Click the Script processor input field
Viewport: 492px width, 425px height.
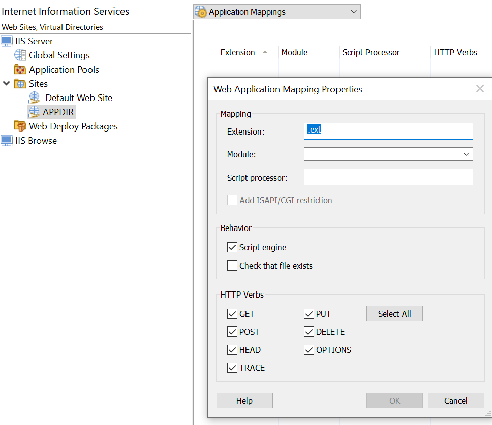pos(388,177)
